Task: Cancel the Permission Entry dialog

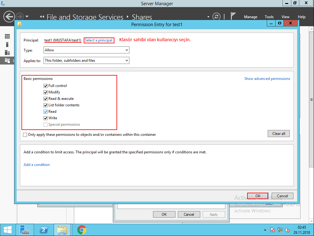Action: pos(282,196)
